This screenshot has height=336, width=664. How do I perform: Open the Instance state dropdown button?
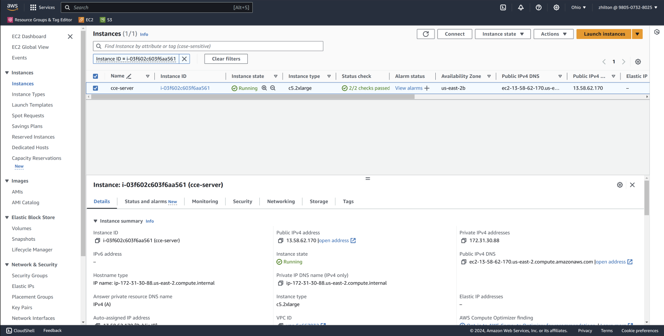tap(503, 34)
